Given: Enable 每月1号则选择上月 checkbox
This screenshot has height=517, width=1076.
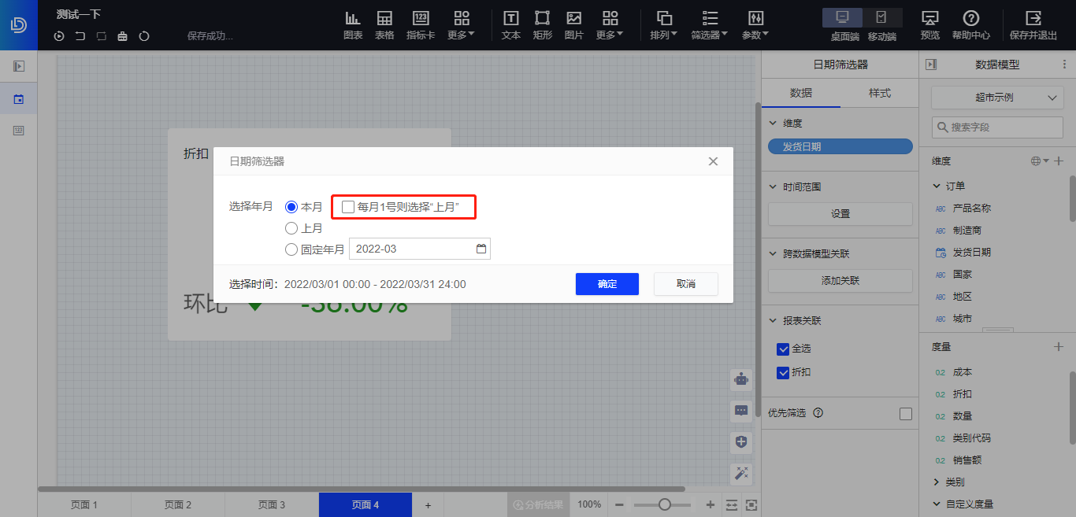Looking at the screenshot, I should (348, 207).
